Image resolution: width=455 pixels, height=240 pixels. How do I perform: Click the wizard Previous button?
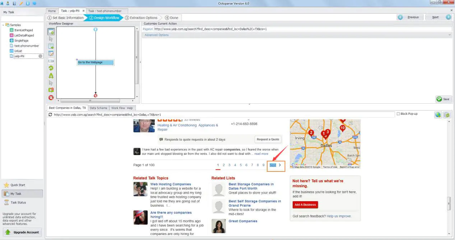pos(410,17)
